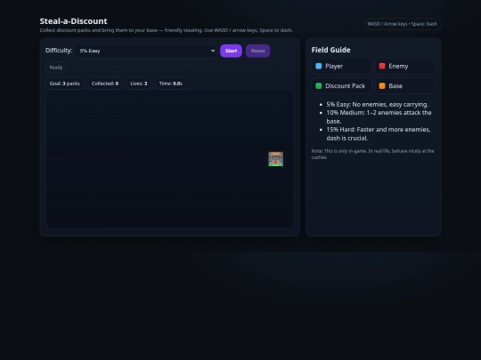Viewport: 481px width, 360px height.
Task: Click the 15% Hard guide bullet
Action: (379, 133)
